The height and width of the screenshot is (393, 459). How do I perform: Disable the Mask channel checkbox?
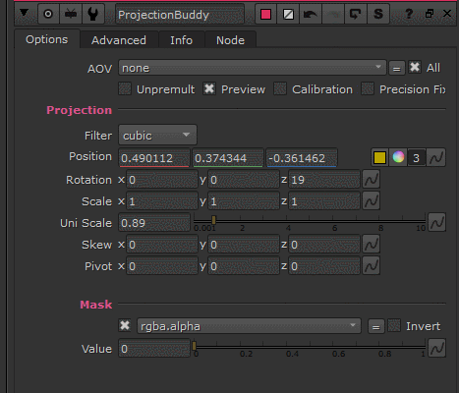pos(125,325)
